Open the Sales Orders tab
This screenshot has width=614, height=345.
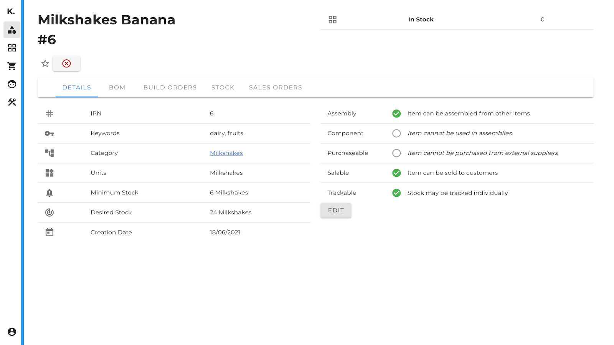click(275, 87)
